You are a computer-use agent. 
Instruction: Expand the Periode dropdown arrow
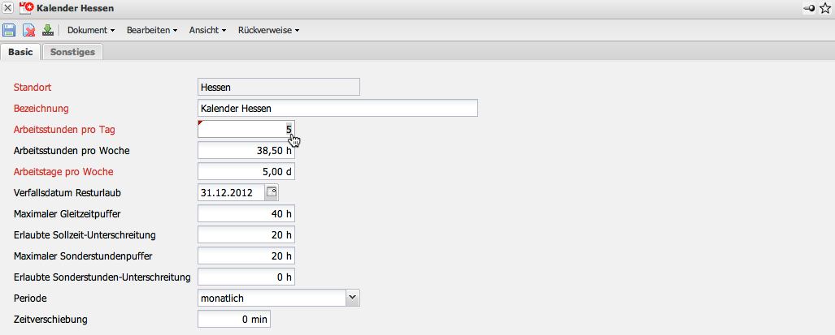pos(352,298)
